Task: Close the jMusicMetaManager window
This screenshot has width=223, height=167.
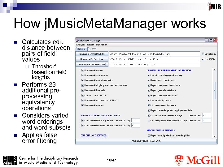Action: [x=215, y=41]
